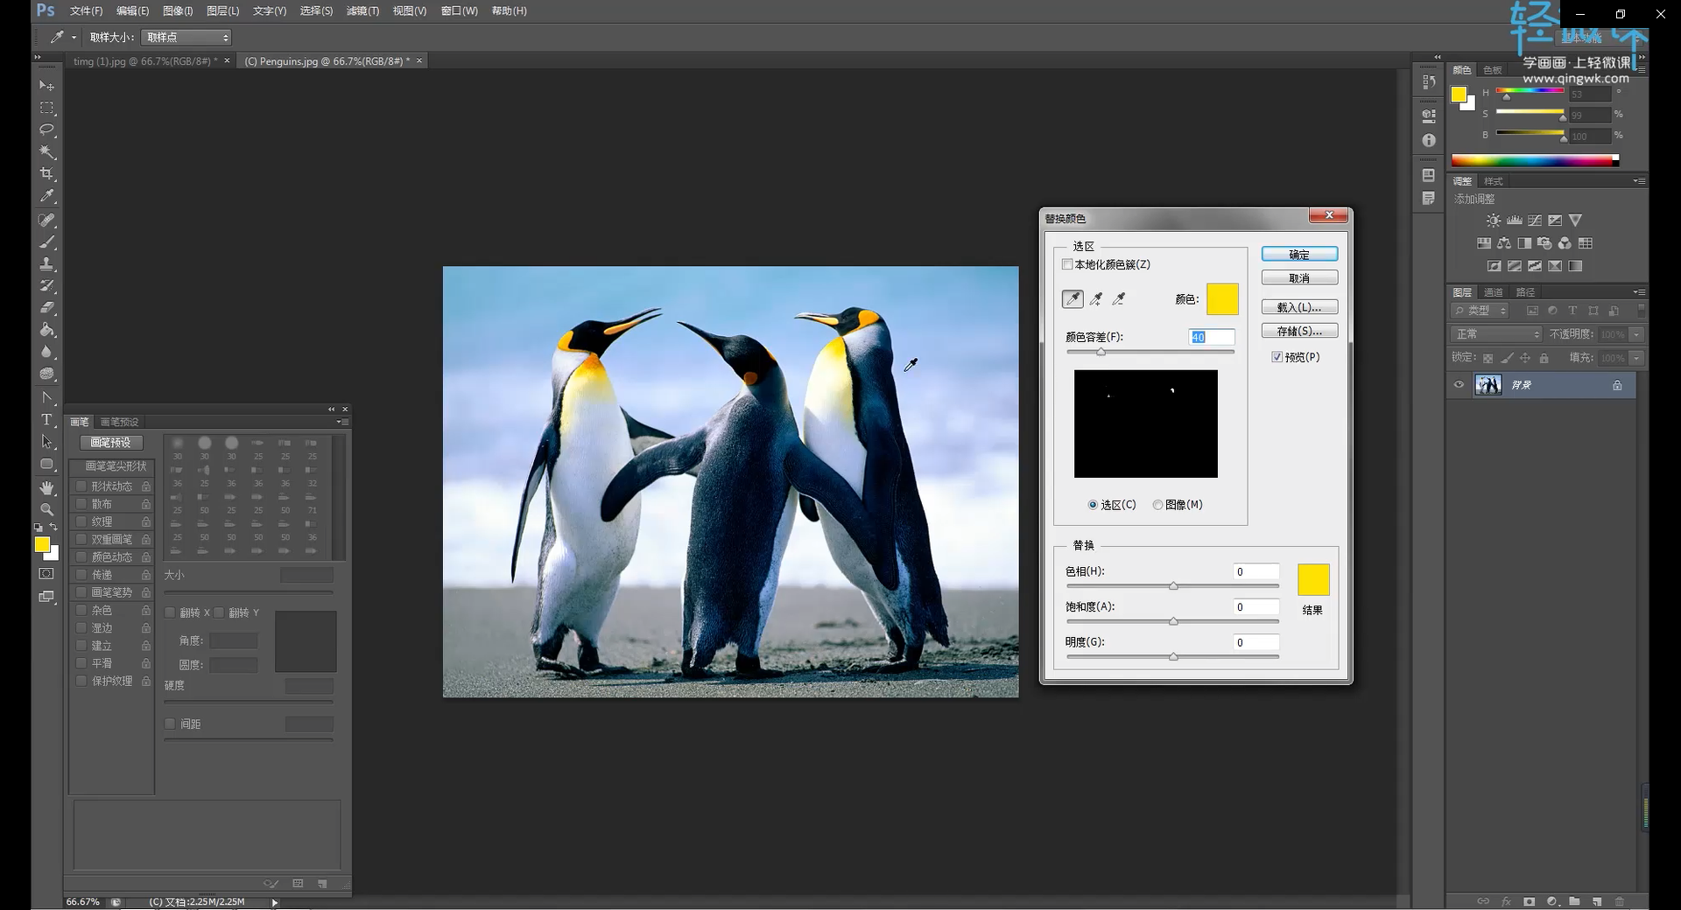Enable Scattering checkbox in Brush panel

81,504
